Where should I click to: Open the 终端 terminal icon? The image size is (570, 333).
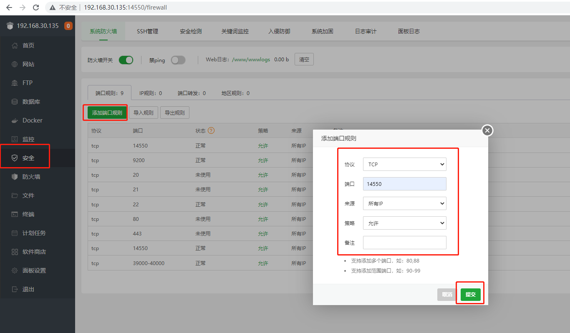click(15, 214)
